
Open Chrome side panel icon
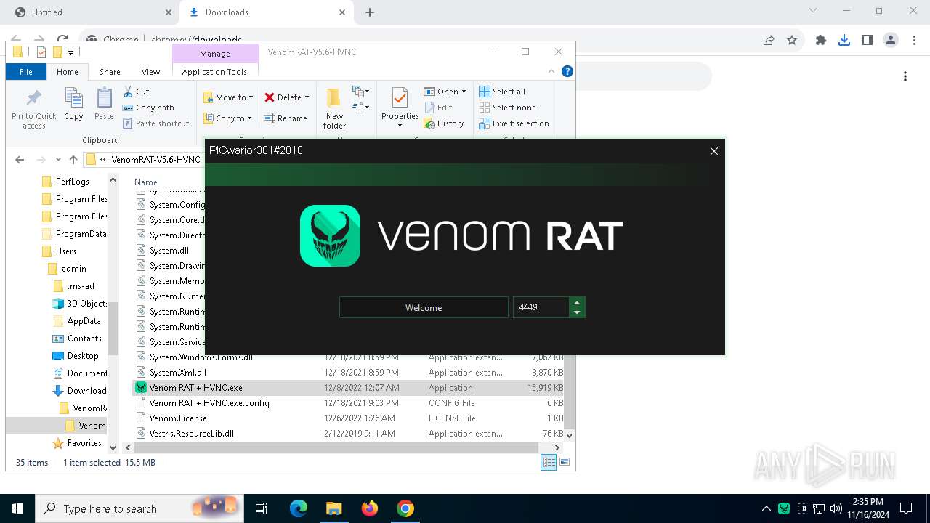868,41
